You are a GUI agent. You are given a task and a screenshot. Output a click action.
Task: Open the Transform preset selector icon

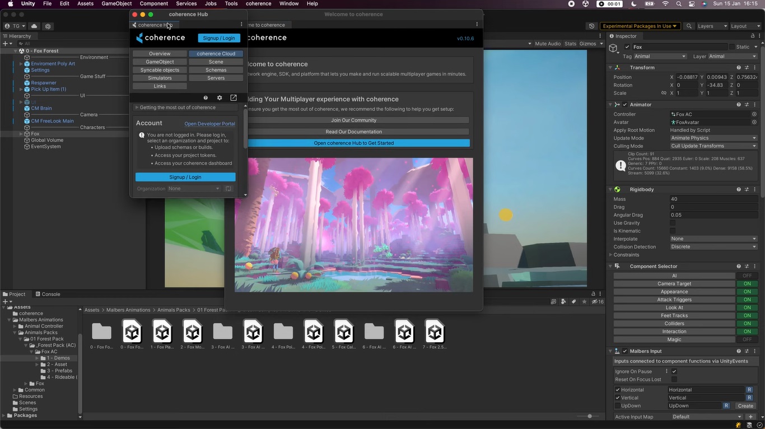tap(748, 68)
